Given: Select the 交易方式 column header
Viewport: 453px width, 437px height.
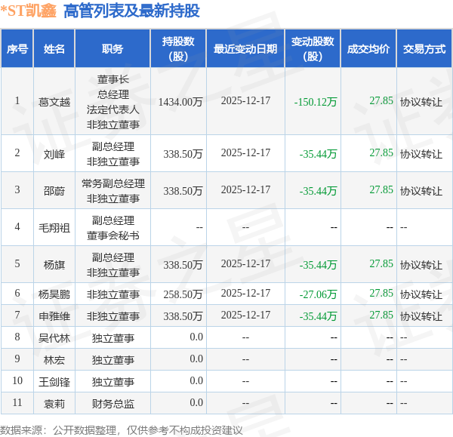Looking at the screenshot, I should 424,48.
